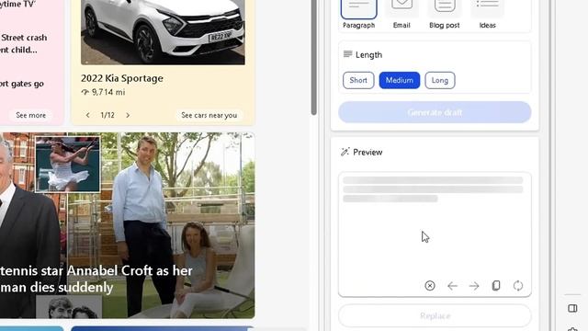The width and height of the screenshot is (588, 331).
Task: Open the Annabel Croft news story
Action: [96, 279]
